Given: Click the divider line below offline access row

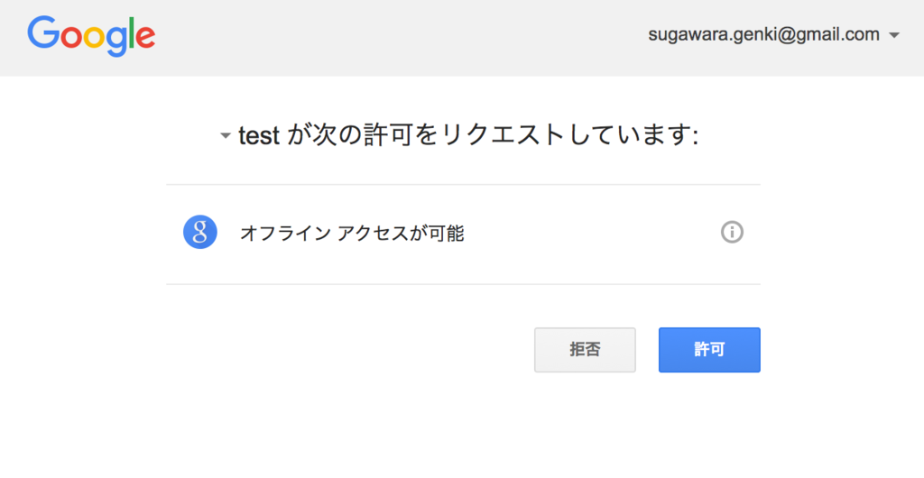Looking at the screenshot, I should point(463,284).
